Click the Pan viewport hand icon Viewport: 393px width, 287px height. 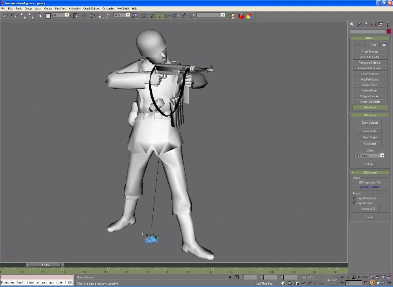[378, 283]
